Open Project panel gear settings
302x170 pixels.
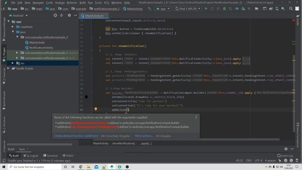[69, 16]
